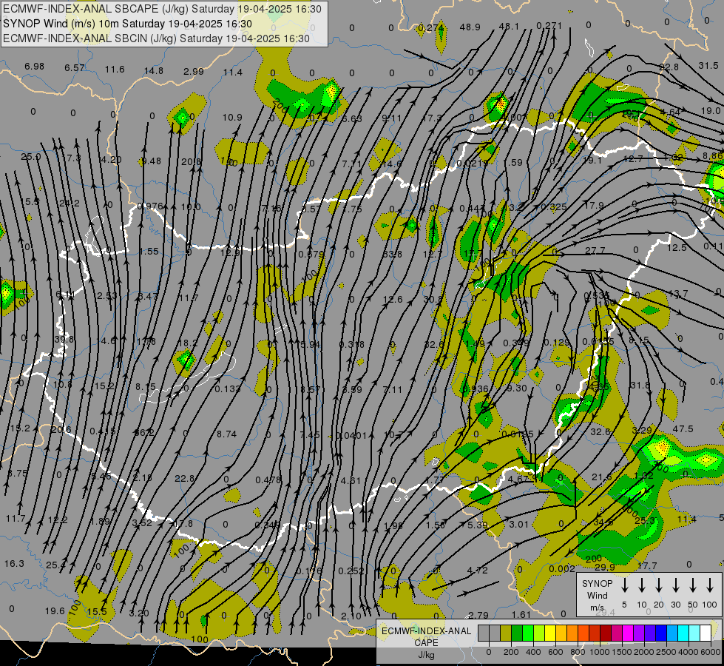Pick the pure deep blue swatch in CAPE colorbar
This screenshot has height=666, width=724.
(660, 633)
